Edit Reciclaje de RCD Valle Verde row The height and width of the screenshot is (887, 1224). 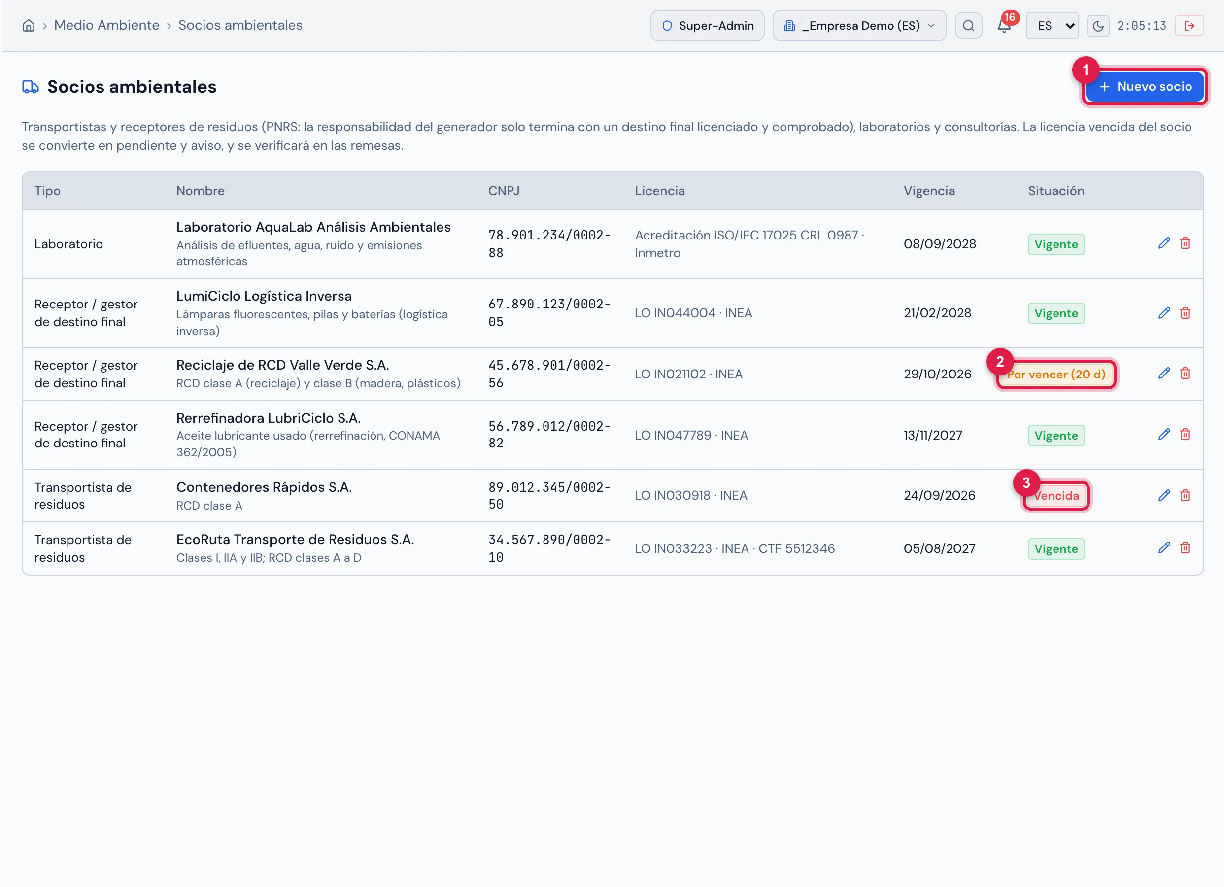coord(1164,374)
